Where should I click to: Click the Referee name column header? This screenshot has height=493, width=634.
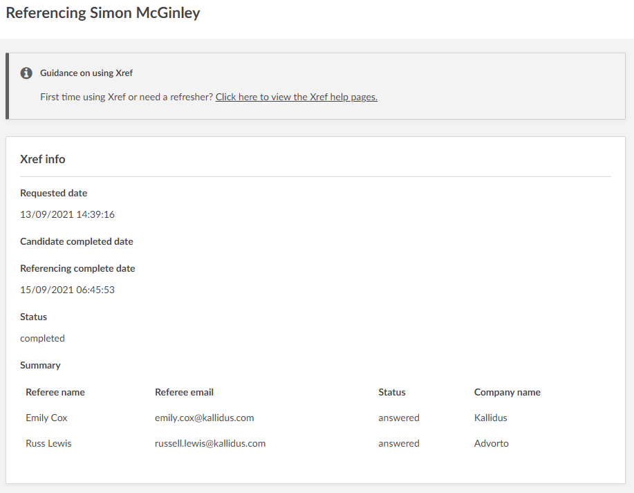click(x=55, y=392)
